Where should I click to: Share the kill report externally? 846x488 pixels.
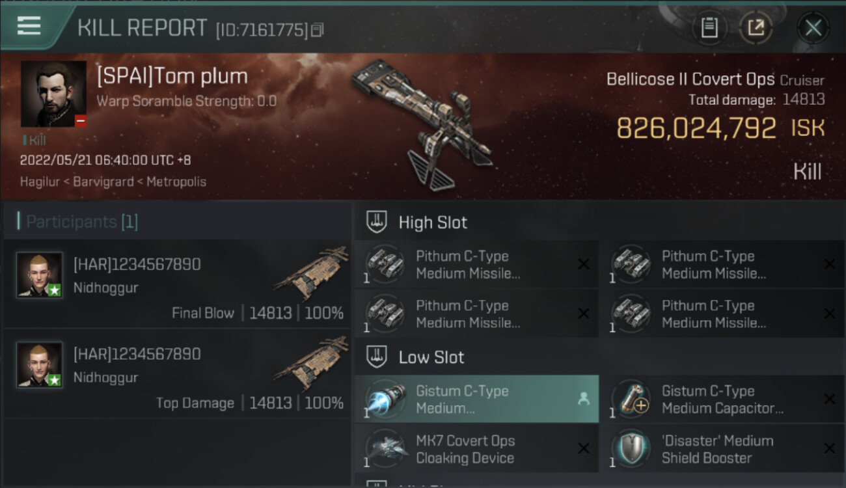coord(756,28)
